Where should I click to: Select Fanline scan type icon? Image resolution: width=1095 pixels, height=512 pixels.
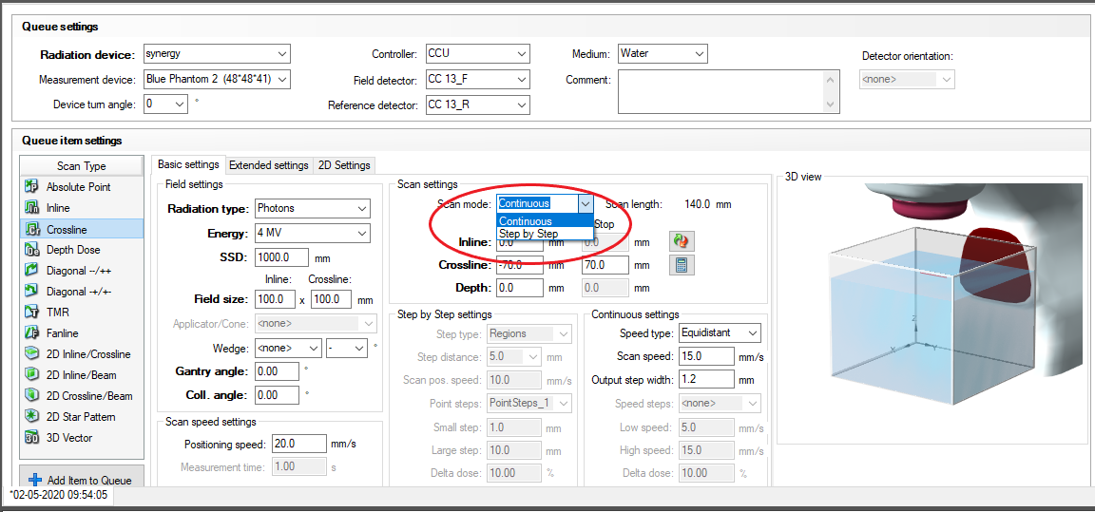click(31, 333)
